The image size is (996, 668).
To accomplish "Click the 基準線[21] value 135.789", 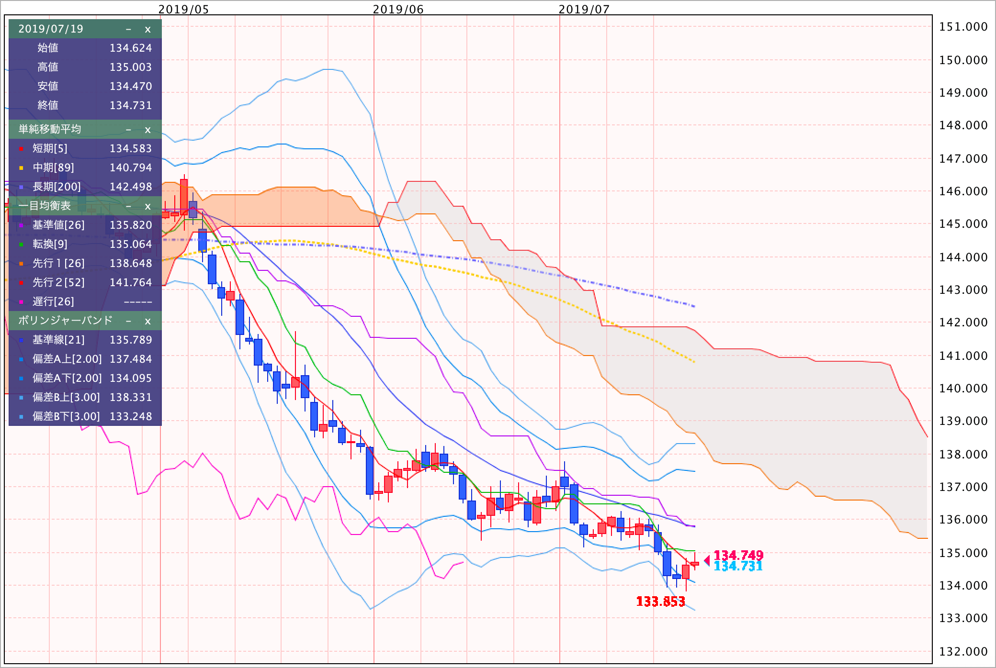I will (x=131, y=340).
